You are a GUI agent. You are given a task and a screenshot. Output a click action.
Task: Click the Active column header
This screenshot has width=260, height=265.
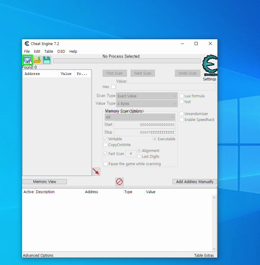point(29,192)
